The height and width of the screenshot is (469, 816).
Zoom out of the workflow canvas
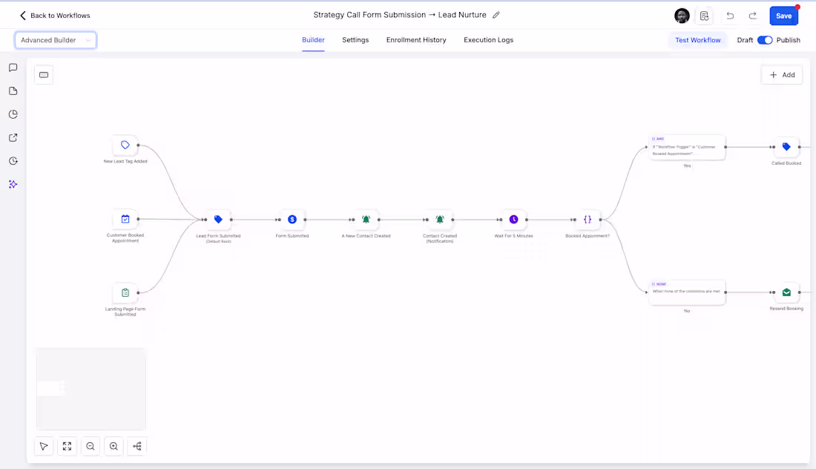91,446
